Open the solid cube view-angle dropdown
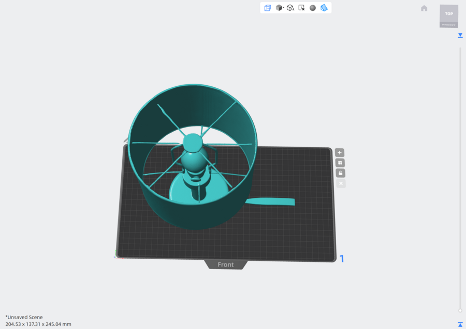466x329 pixels. click(280, 8)
